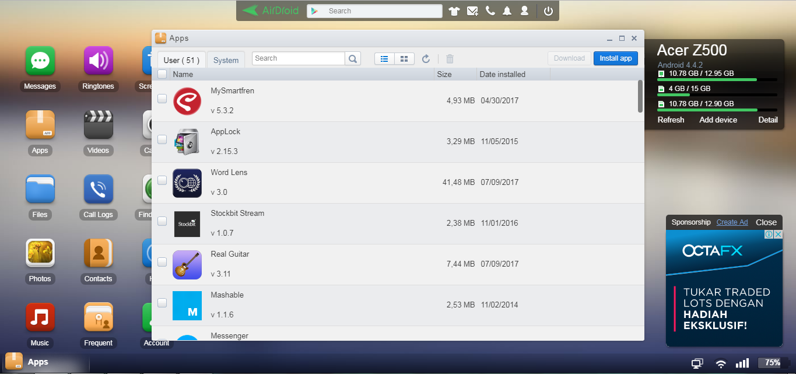Tick the checkbox for MySmartfren
Image resolution: width=796 pixels, height=374 pixels.
[x=162, y=99]
